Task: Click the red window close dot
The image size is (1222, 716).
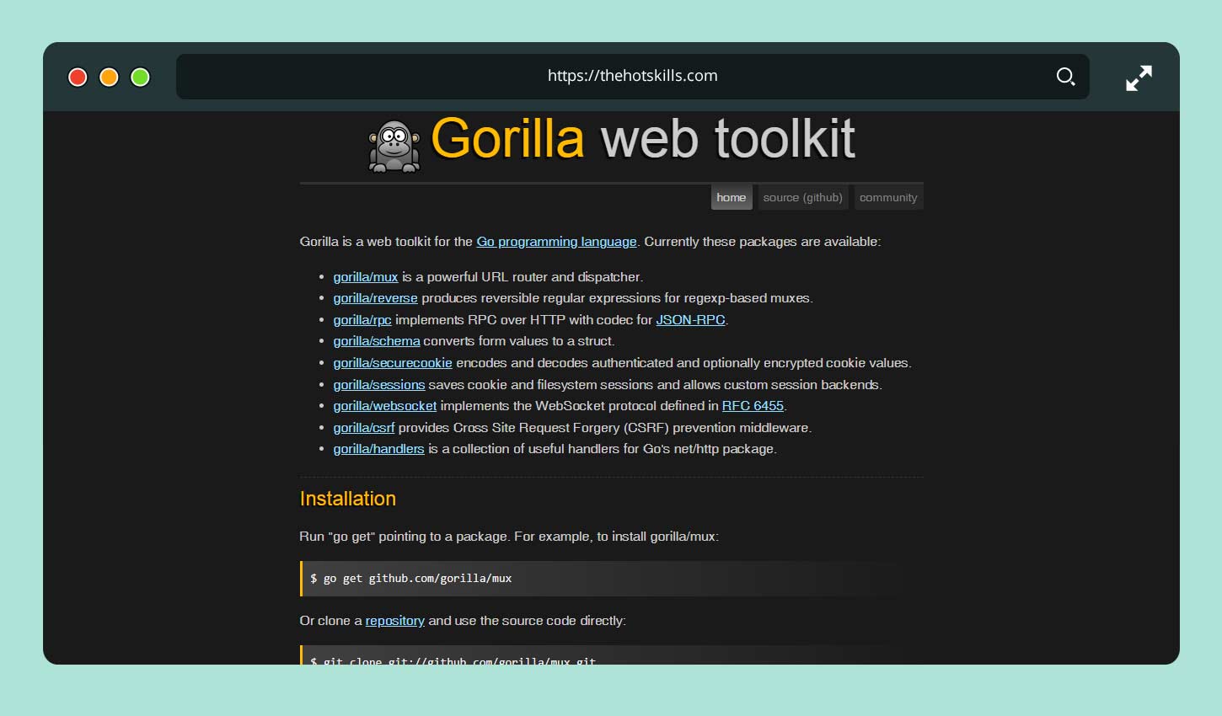Action: 78,77
